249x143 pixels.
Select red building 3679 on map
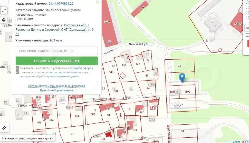coord(107,22)
